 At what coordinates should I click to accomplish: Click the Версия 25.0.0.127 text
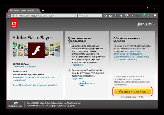point(21,64)
